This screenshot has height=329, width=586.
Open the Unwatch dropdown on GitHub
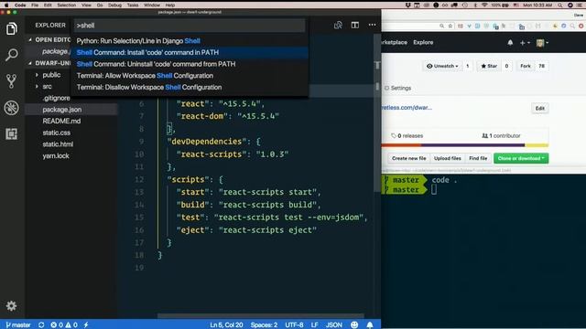442,66
